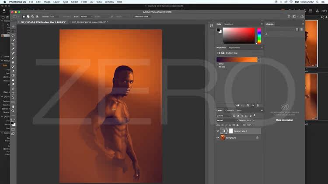This screenshot has width=328, height=184.
Task: Select the Blur tool
Action: tap(13, 80)
